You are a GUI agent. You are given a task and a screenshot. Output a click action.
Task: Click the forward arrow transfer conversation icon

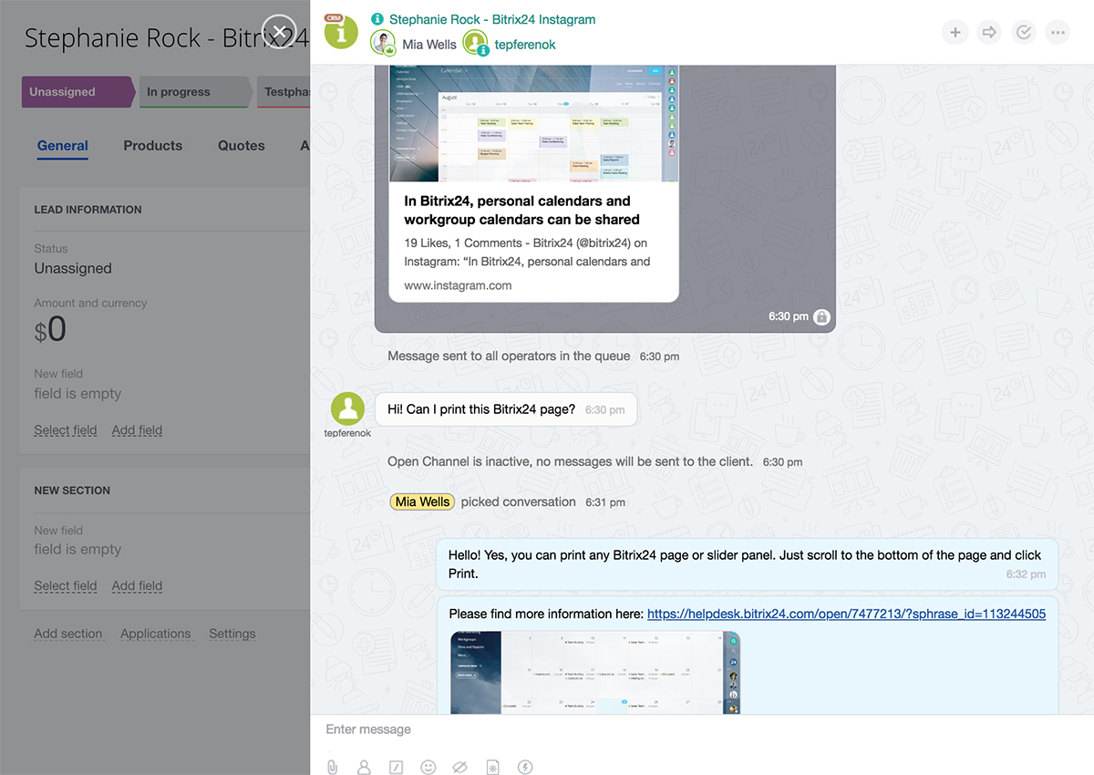(989, 33)
